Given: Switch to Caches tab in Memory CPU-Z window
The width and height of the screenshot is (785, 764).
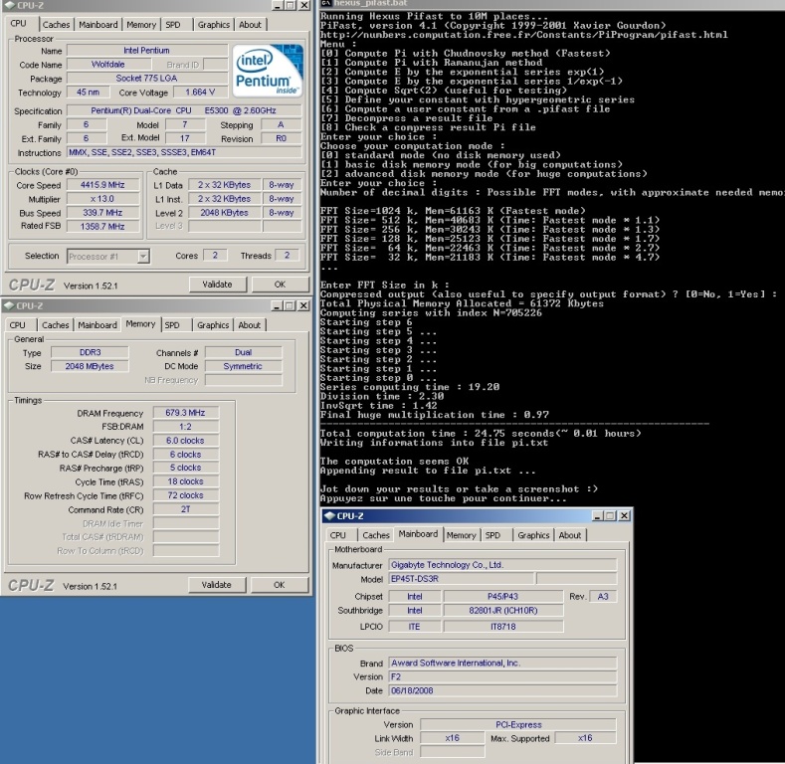Looking at the screenshot, I should (x=55, y=325).
